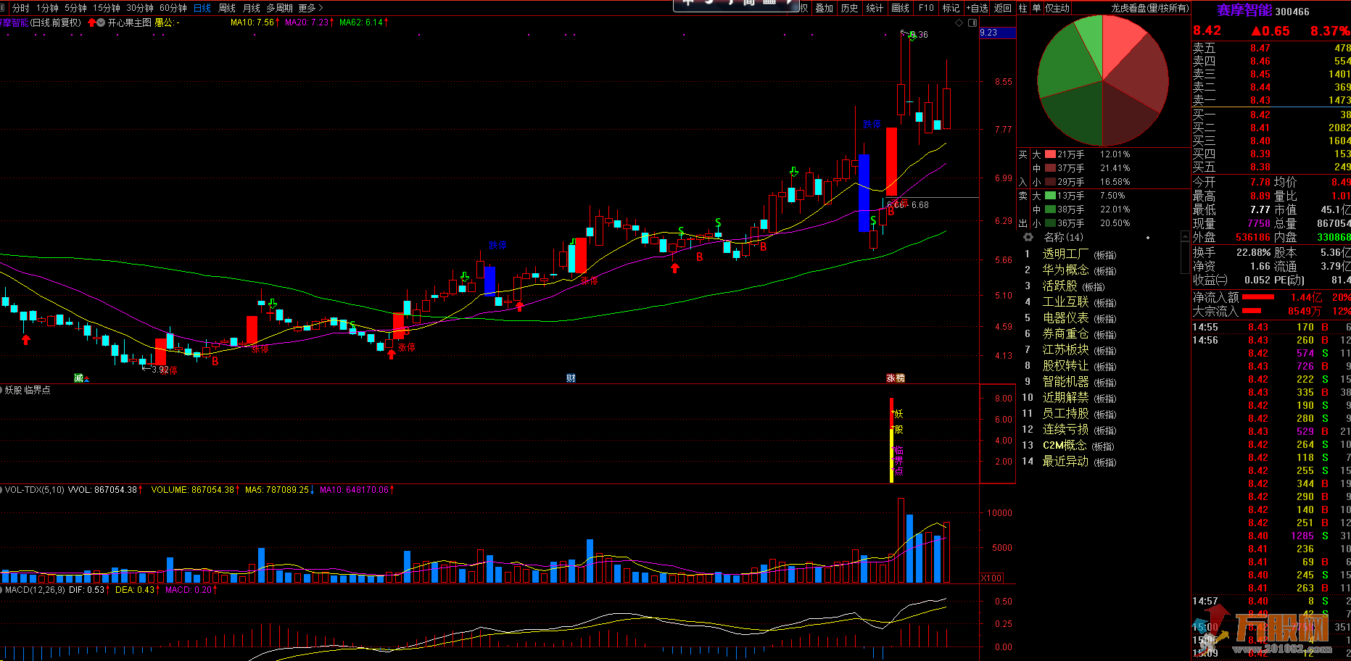Image resolution: width=1351 pixels, height=661 pixels.
Task: Select the 30分钟 period tab
Action: (140, 8)
